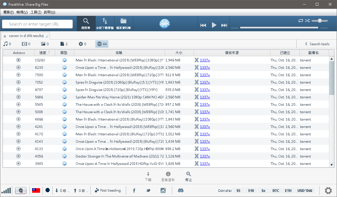This screenshot has width=337, height=197.
Task: Adjust the volume slider
Action: [x=320, y=20]
